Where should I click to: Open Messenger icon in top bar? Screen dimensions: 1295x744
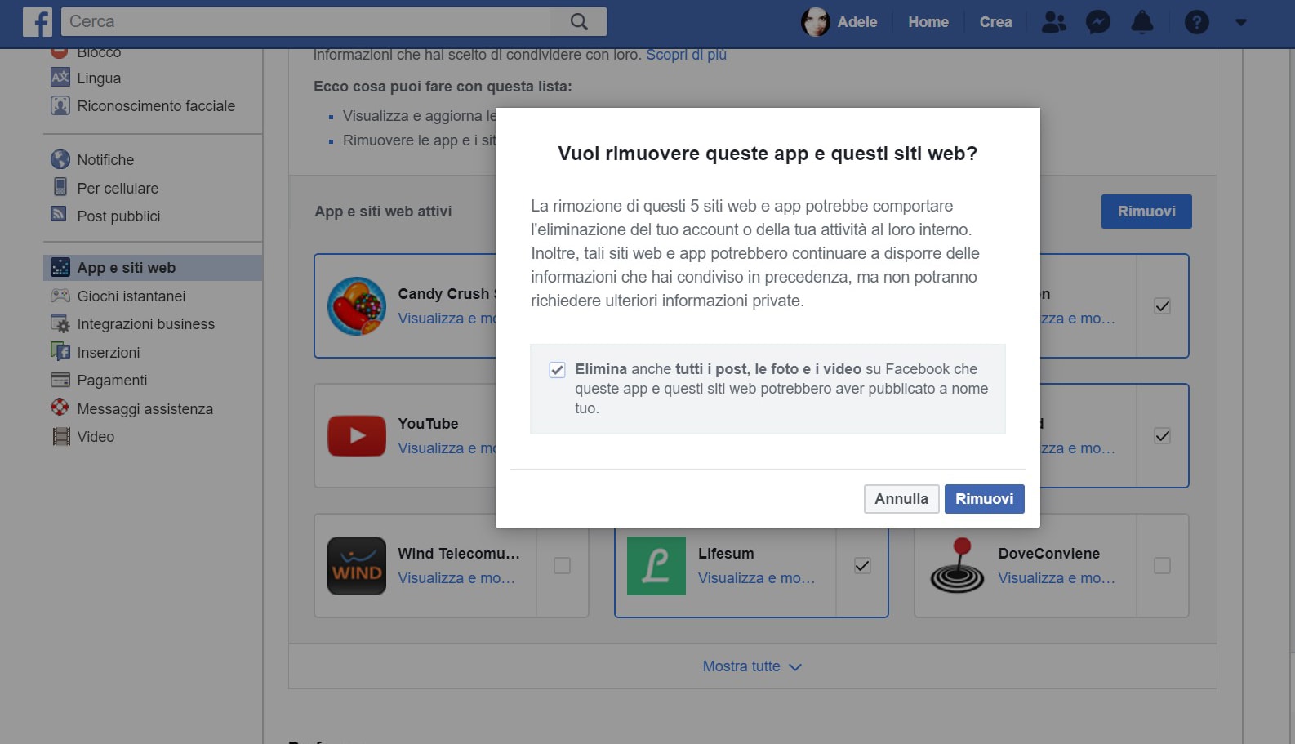tap(1098, 22)
